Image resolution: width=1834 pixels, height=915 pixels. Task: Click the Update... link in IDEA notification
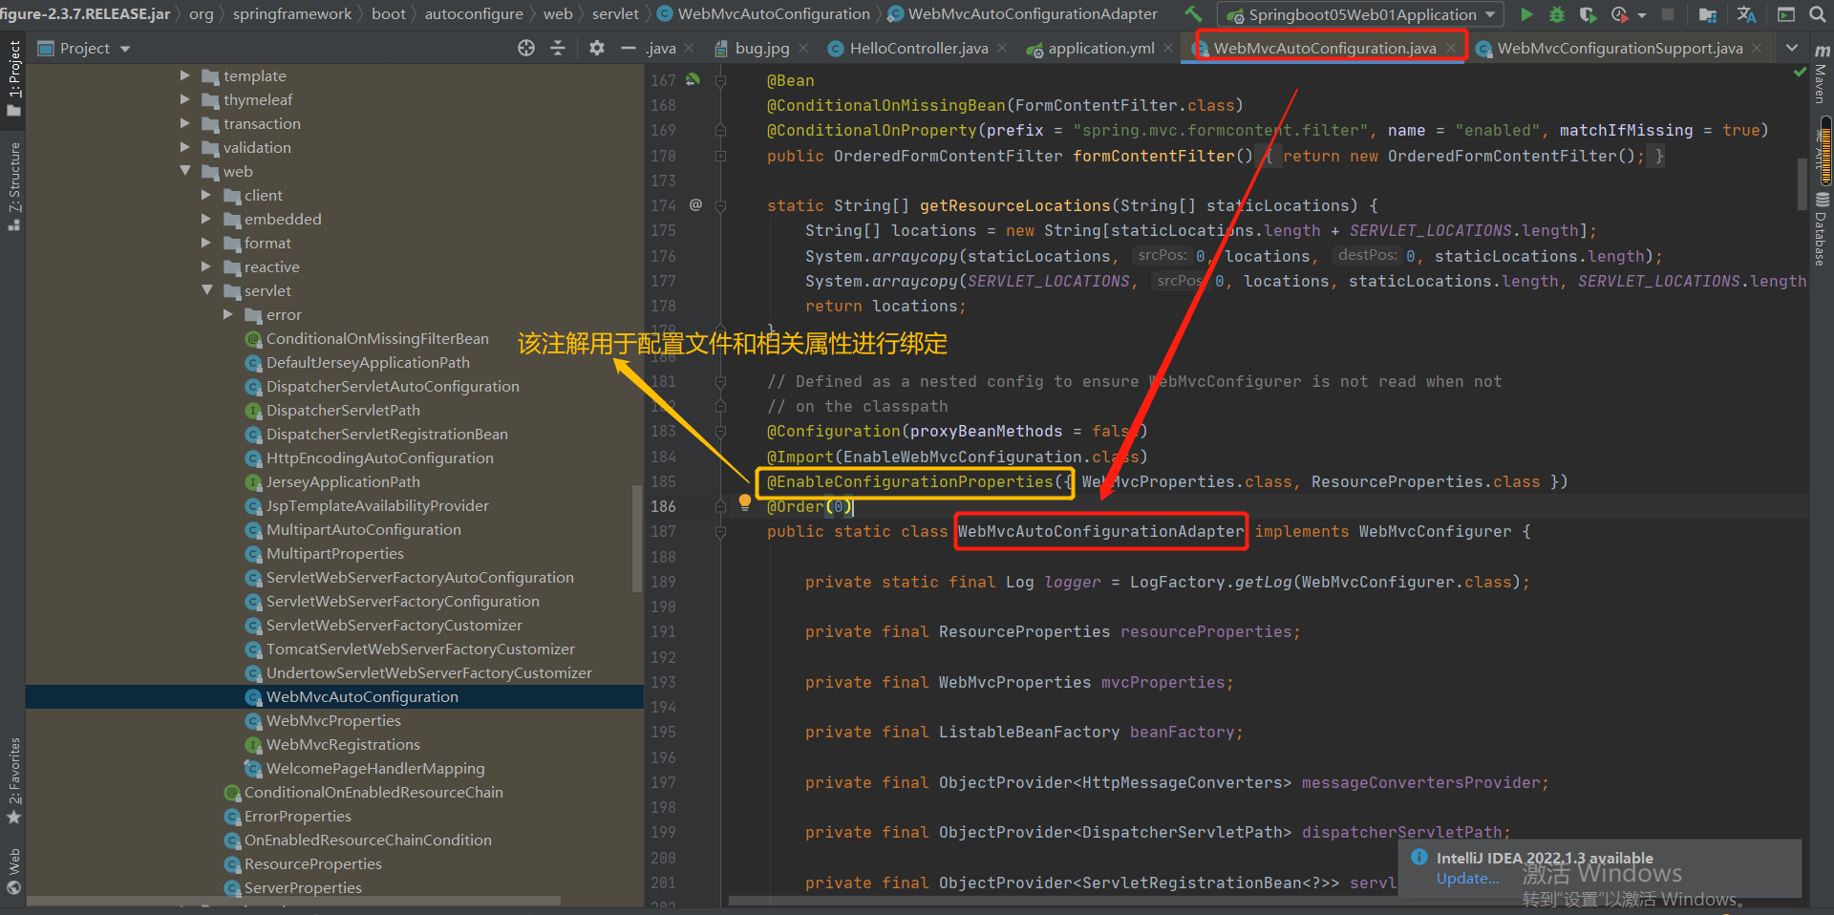(x=1467, y=879)
